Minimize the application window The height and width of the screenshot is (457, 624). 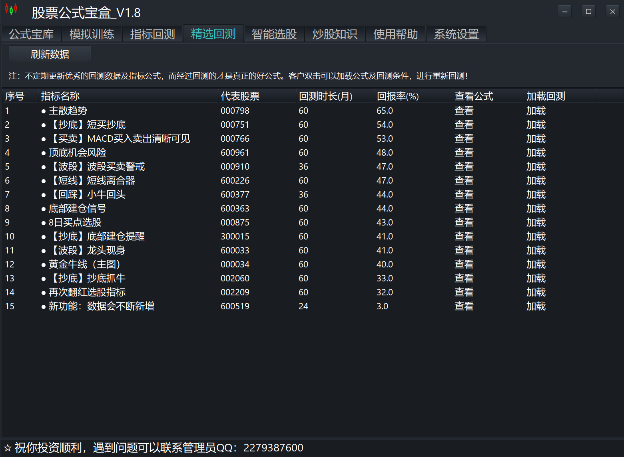564,12
